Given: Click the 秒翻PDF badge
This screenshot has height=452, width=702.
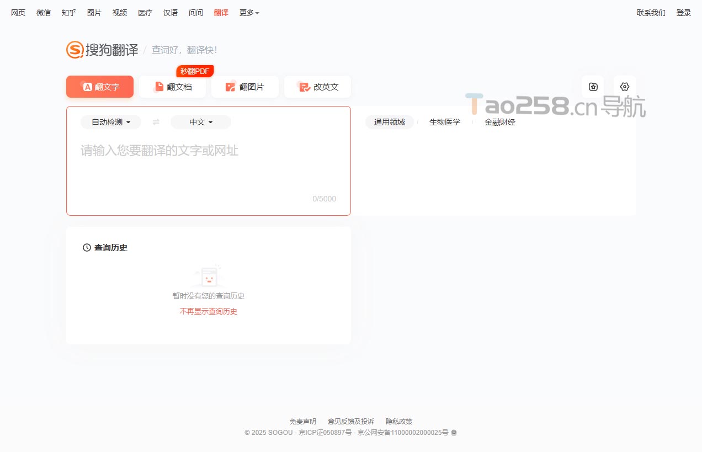Looking at the screenshot, I should [195, 71].
